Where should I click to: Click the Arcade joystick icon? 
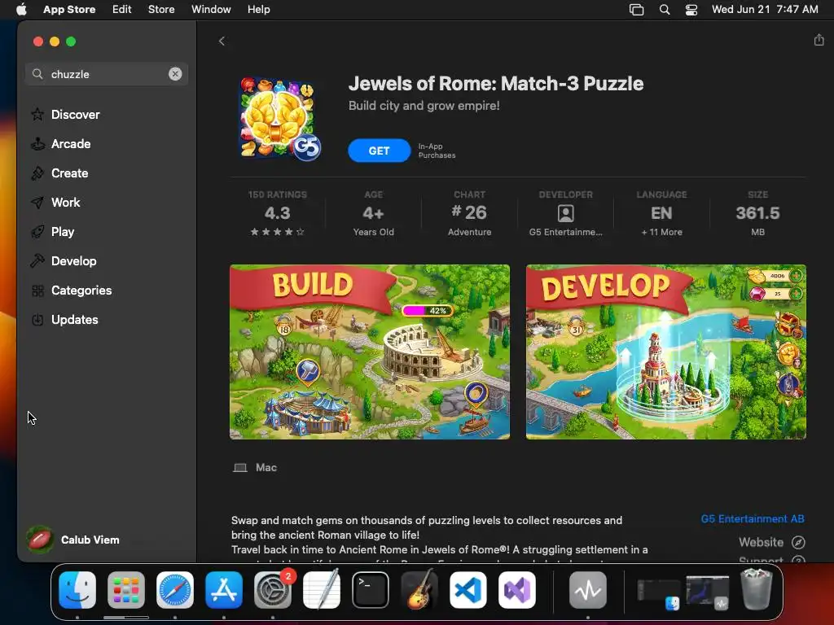37,143
